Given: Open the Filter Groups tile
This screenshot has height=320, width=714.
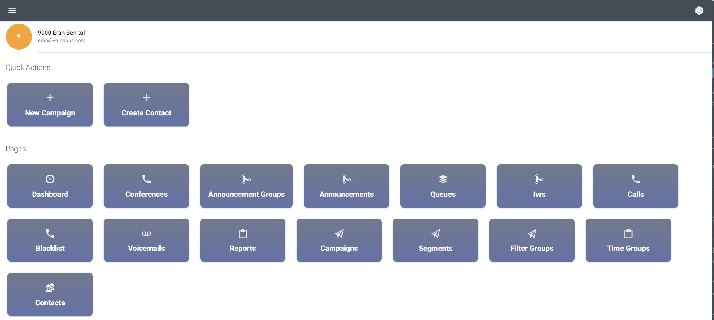Looking at the screenshot, I should (532, 240).
